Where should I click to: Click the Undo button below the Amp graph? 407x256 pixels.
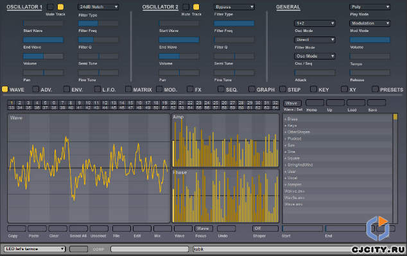(x=226, y=228)
